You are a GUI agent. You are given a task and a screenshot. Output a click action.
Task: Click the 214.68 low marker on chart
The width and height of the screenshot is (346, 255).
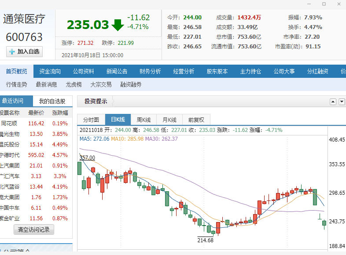(x=205, y=240)
